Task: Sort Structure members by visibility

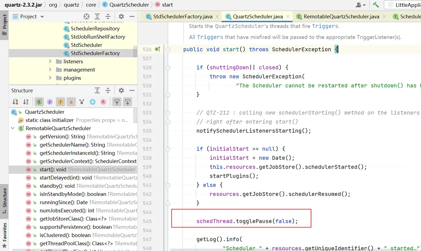Action: pos(15,102)
